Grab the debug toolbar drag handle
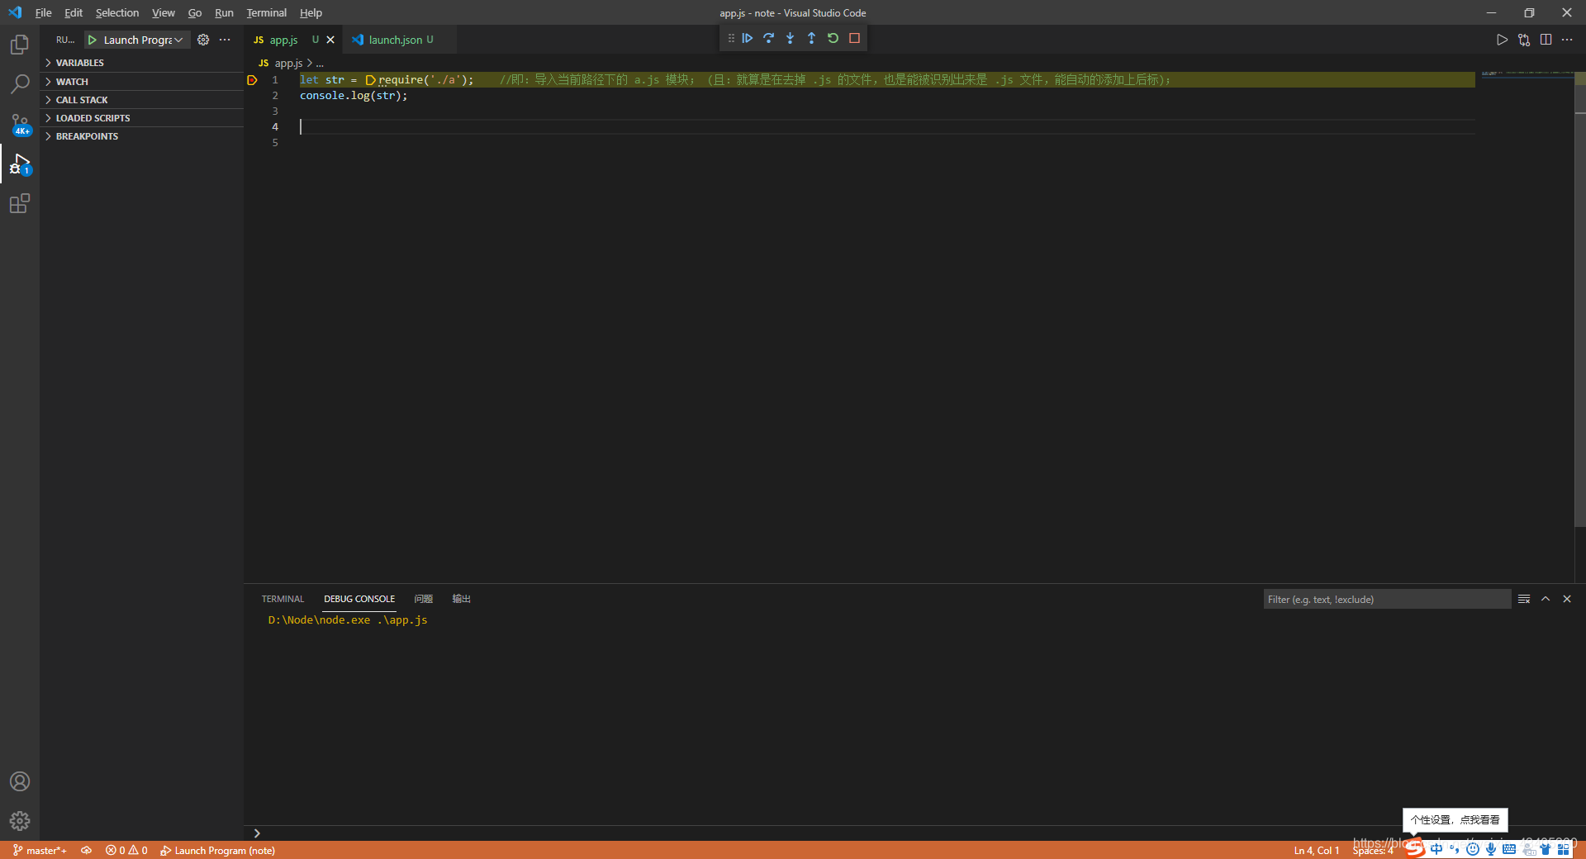The height and width of the screenshot is (859, 1586). tap(731, 38)
